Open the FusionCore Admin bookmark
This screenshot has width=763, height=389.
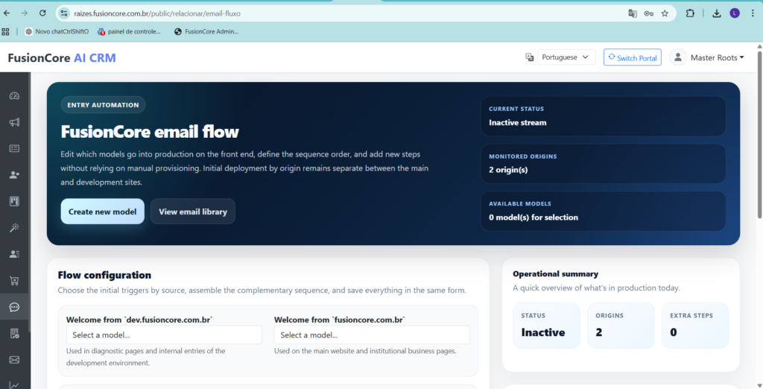[x=206, y=31]
